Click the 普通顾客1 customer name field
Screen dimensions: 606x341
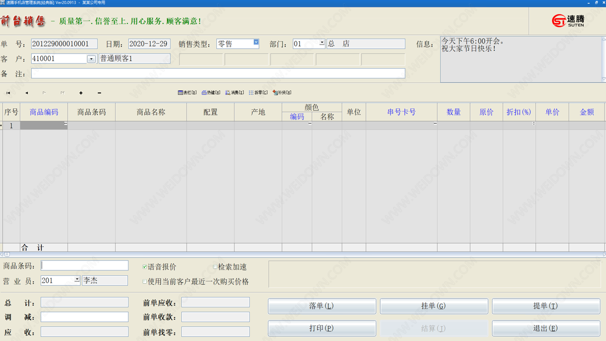point(134,59)
